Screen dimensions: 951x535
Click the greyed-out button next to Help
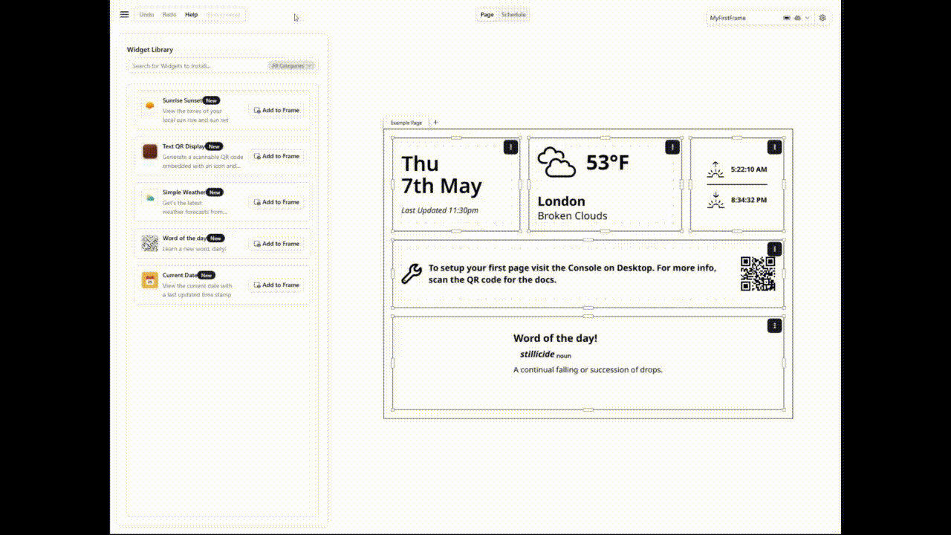tap(223, 15)
